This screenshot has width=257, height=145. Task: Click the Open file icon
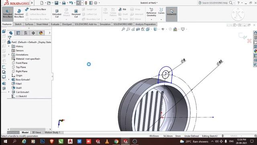49,3
